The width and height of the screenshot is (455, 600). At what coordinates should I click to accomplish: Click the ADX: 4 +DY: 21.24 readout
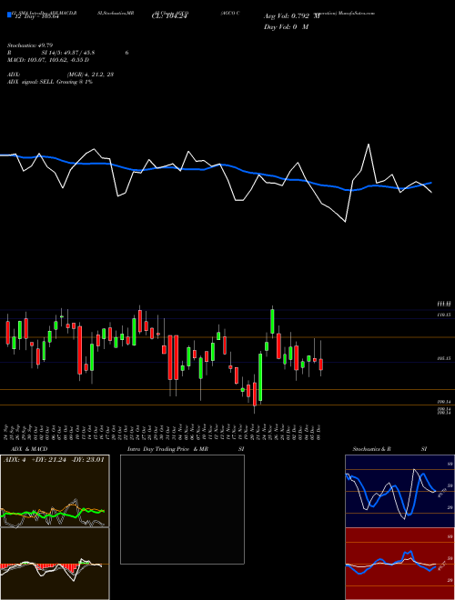coord(54,460)
